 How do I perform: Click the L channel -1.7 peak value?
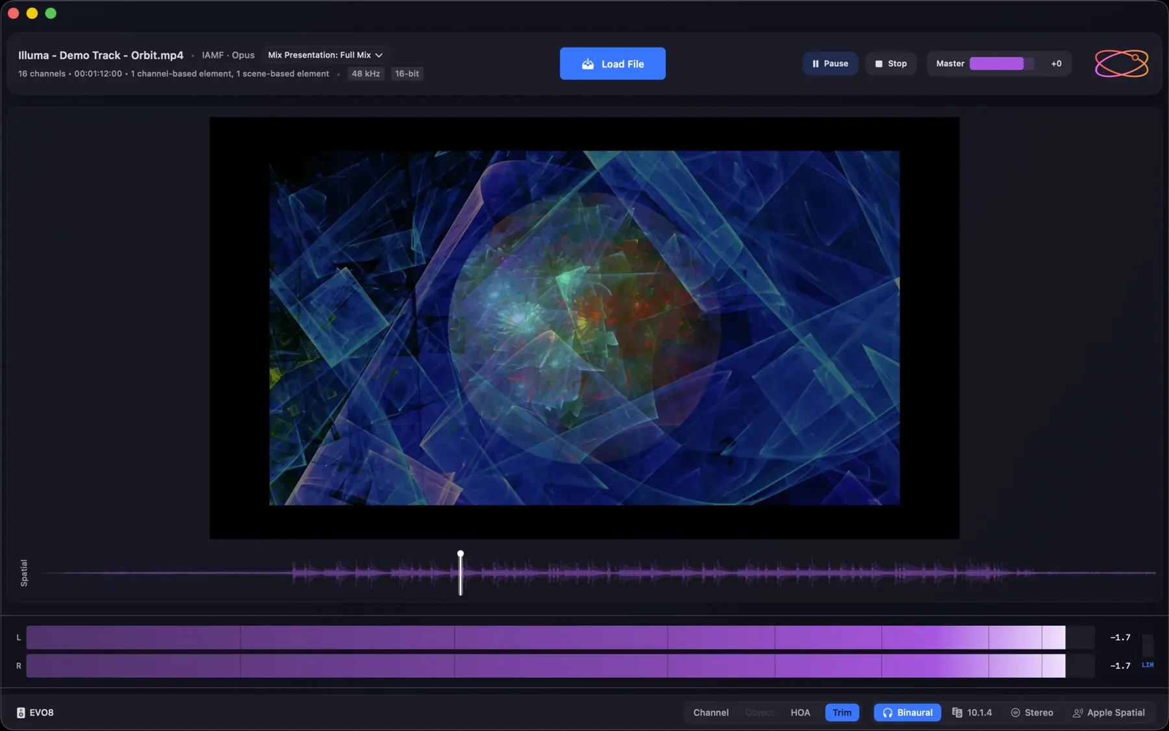[1120, 638]
